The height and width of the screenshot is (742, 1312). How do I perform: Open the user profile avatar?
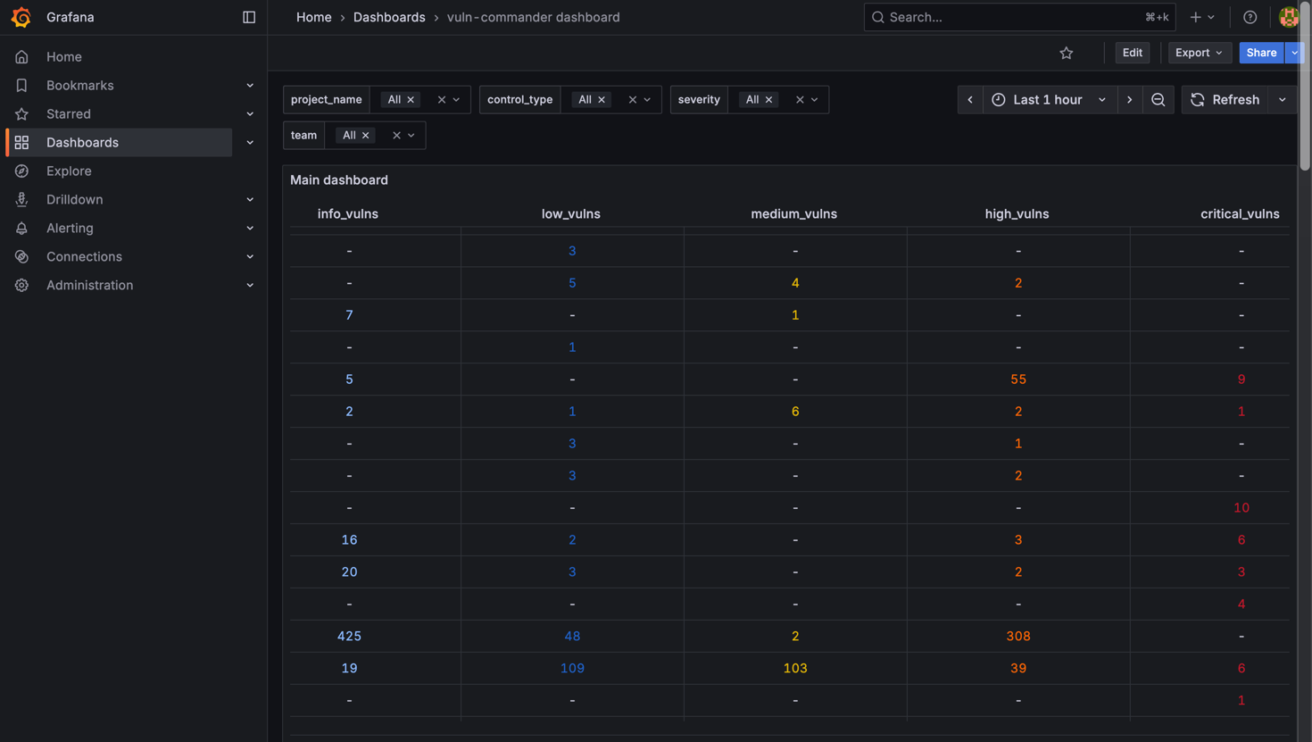[x=1288, y=17]
